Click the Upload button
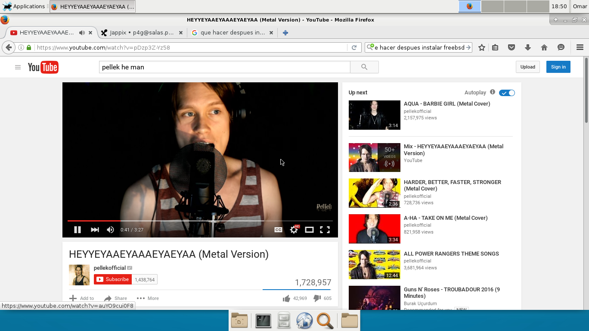This screenshot has width=589, height=331. tap(527, 67)
